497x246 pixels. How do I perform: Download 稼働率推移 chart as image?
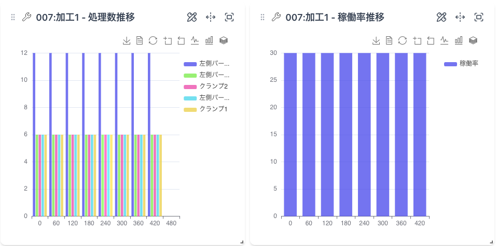pyautogui.click(x=376, y=40)
